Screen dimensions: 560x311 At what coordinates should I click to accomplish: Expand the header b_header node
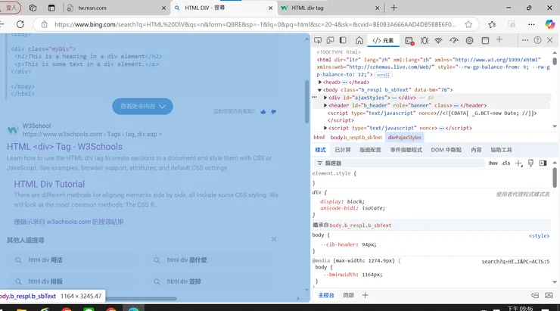325,105
